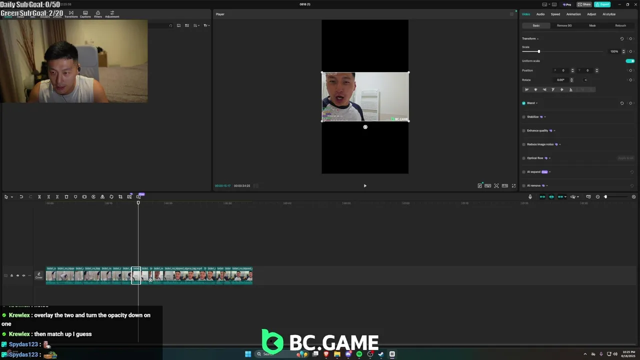The width and height of the screenshot is (640, 360).
Task: Click the Export button
Action: [x=602, y=4]
